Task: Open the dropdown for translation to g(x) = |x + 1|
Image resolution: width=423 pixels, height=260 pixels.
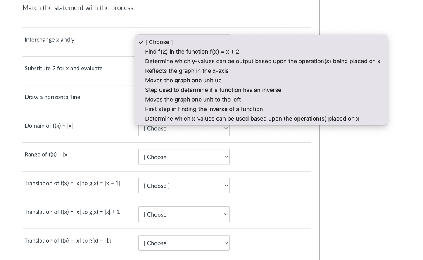Action: (184, 186)
